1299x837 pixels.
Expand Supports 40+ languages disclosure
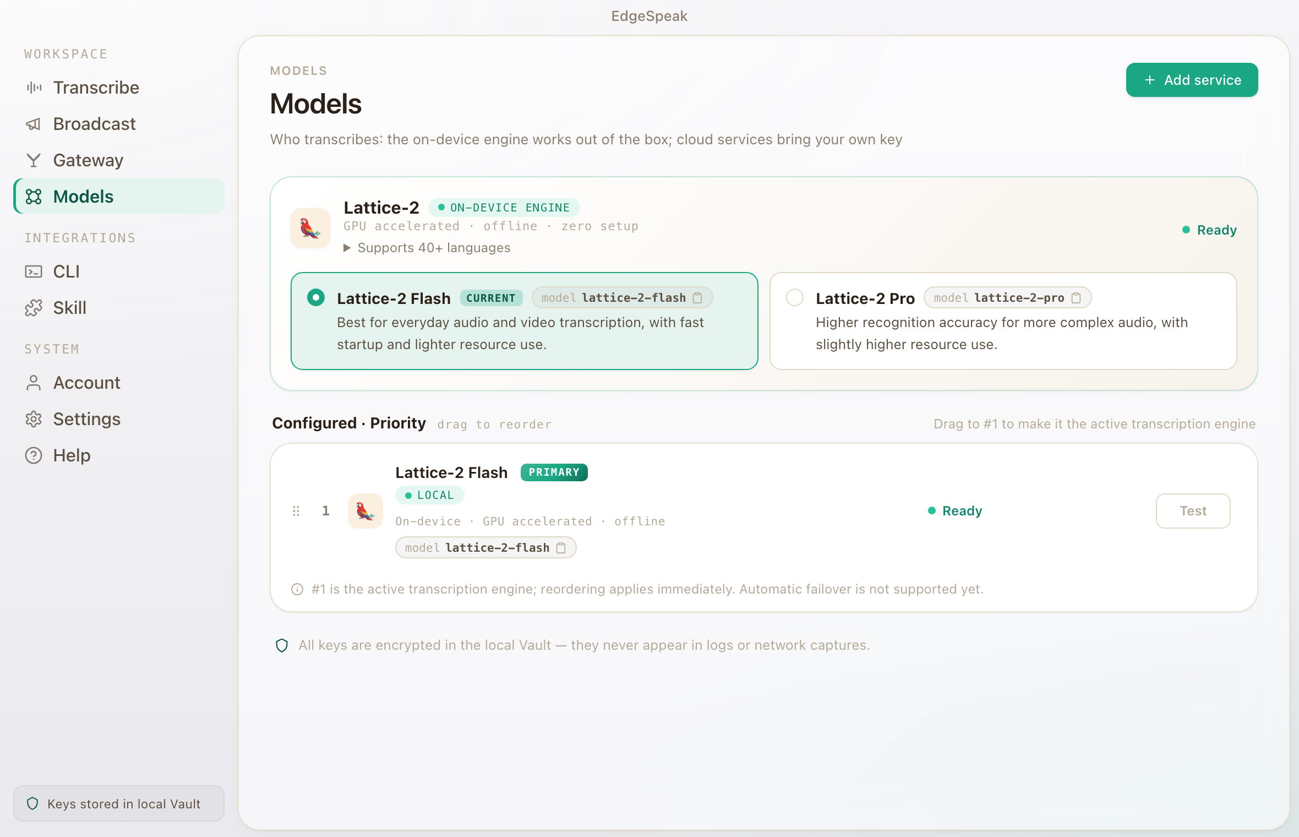(x=427, y=248)
